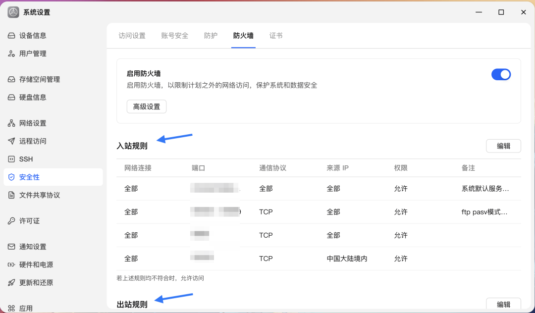
Task: Click the 文件共享协议 document icon
Action: coord(11,195)
